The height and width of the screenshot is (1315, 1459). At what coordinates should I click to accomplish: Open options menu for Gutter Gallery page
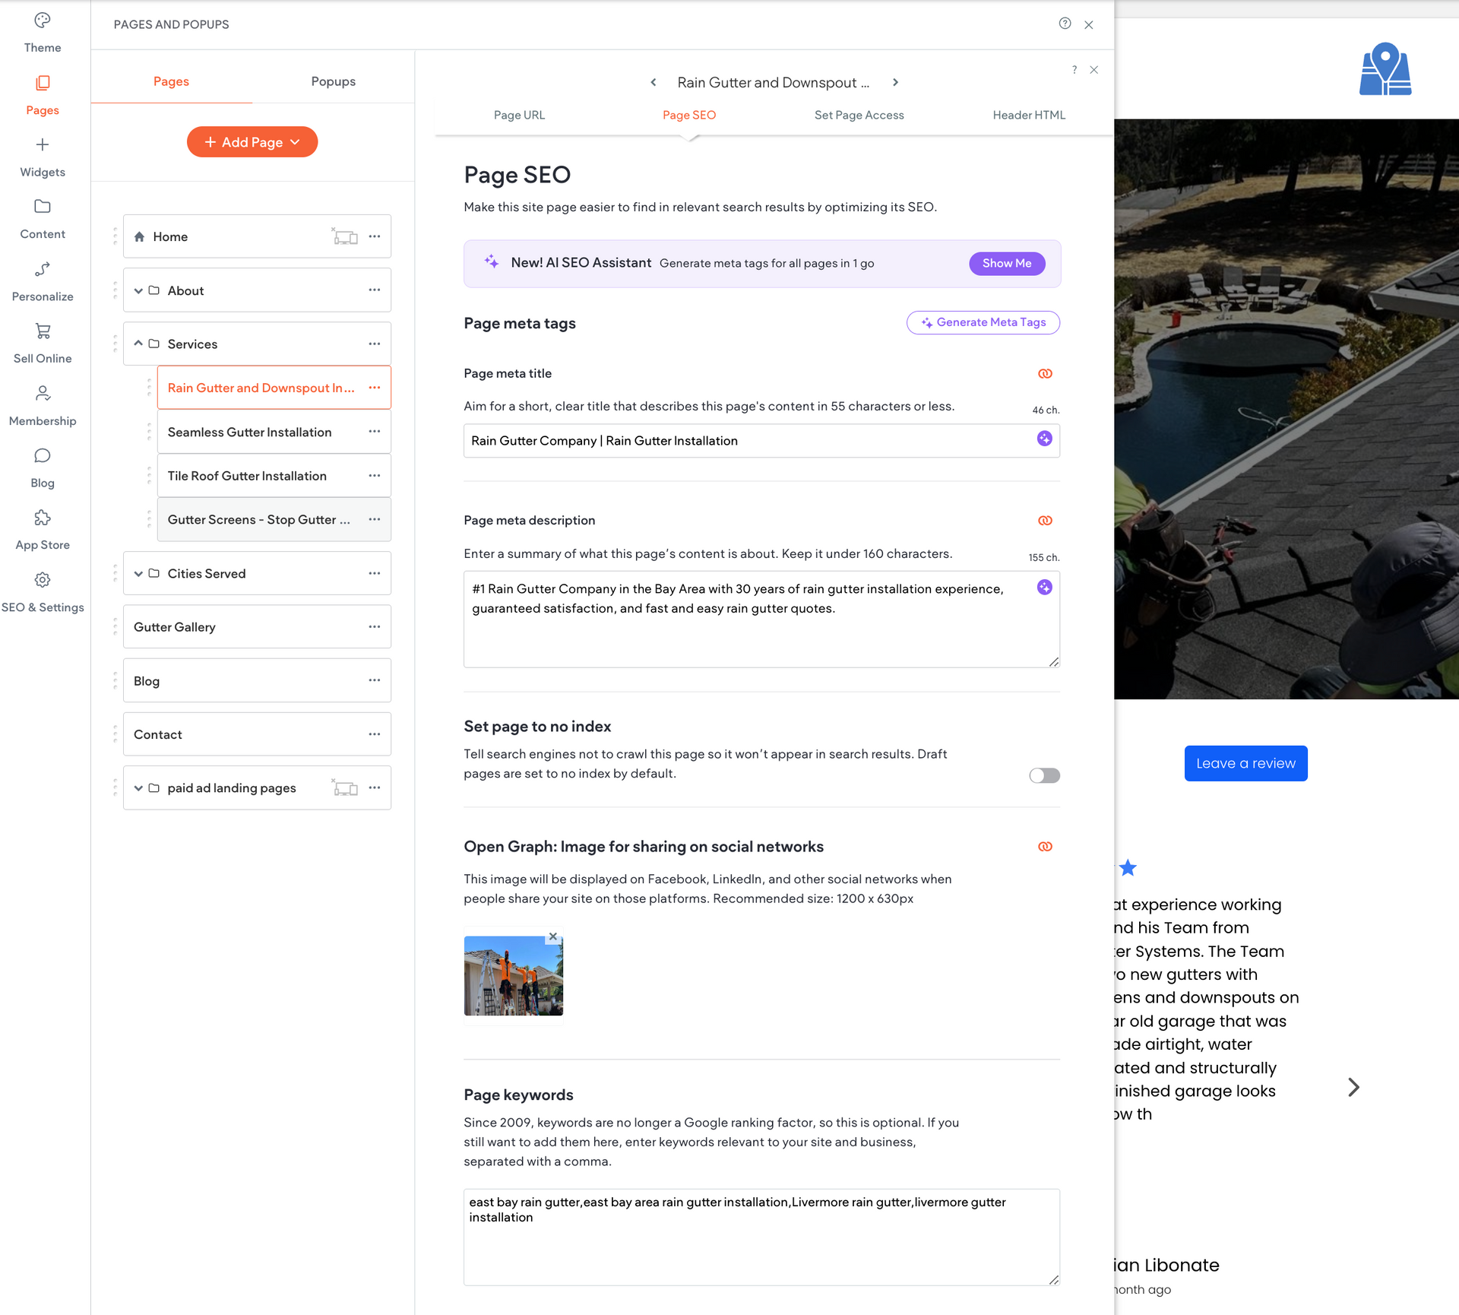(x=375, y=627)
